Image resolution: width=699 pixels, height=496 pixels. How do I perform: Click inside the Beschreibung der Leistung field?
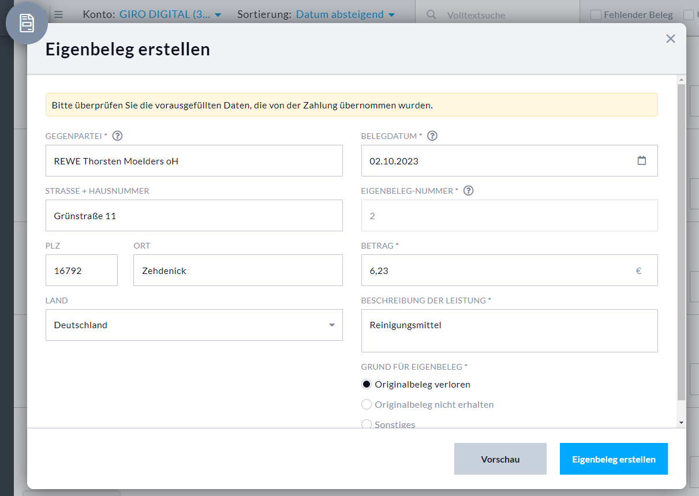(509, 330)
